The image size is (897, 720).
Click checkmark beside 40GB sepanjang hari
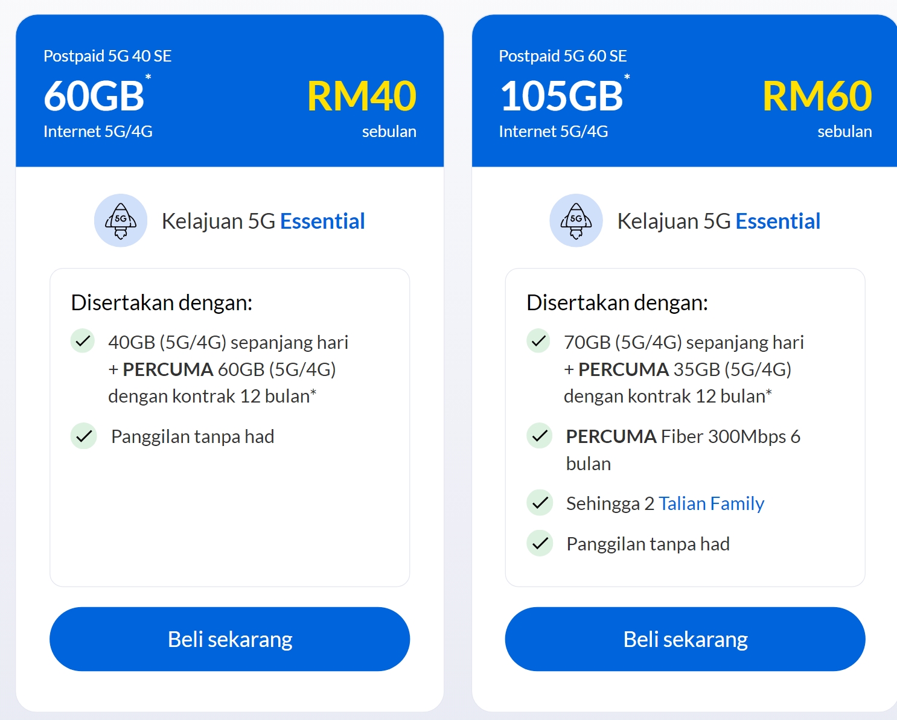83,341
